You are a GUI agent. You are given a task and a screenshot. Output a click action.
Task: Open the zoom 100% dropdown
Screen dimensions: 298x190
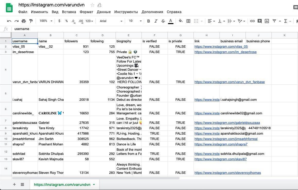tap(46, 21)
